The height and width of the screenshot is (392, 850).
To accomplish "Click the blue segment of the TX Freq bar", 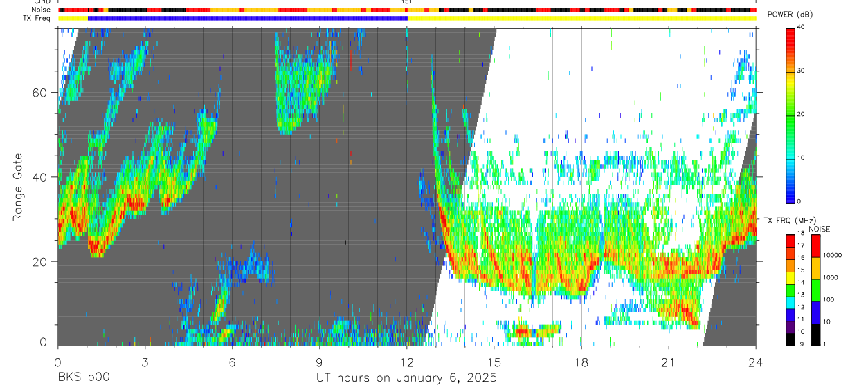I will [248, 18].
